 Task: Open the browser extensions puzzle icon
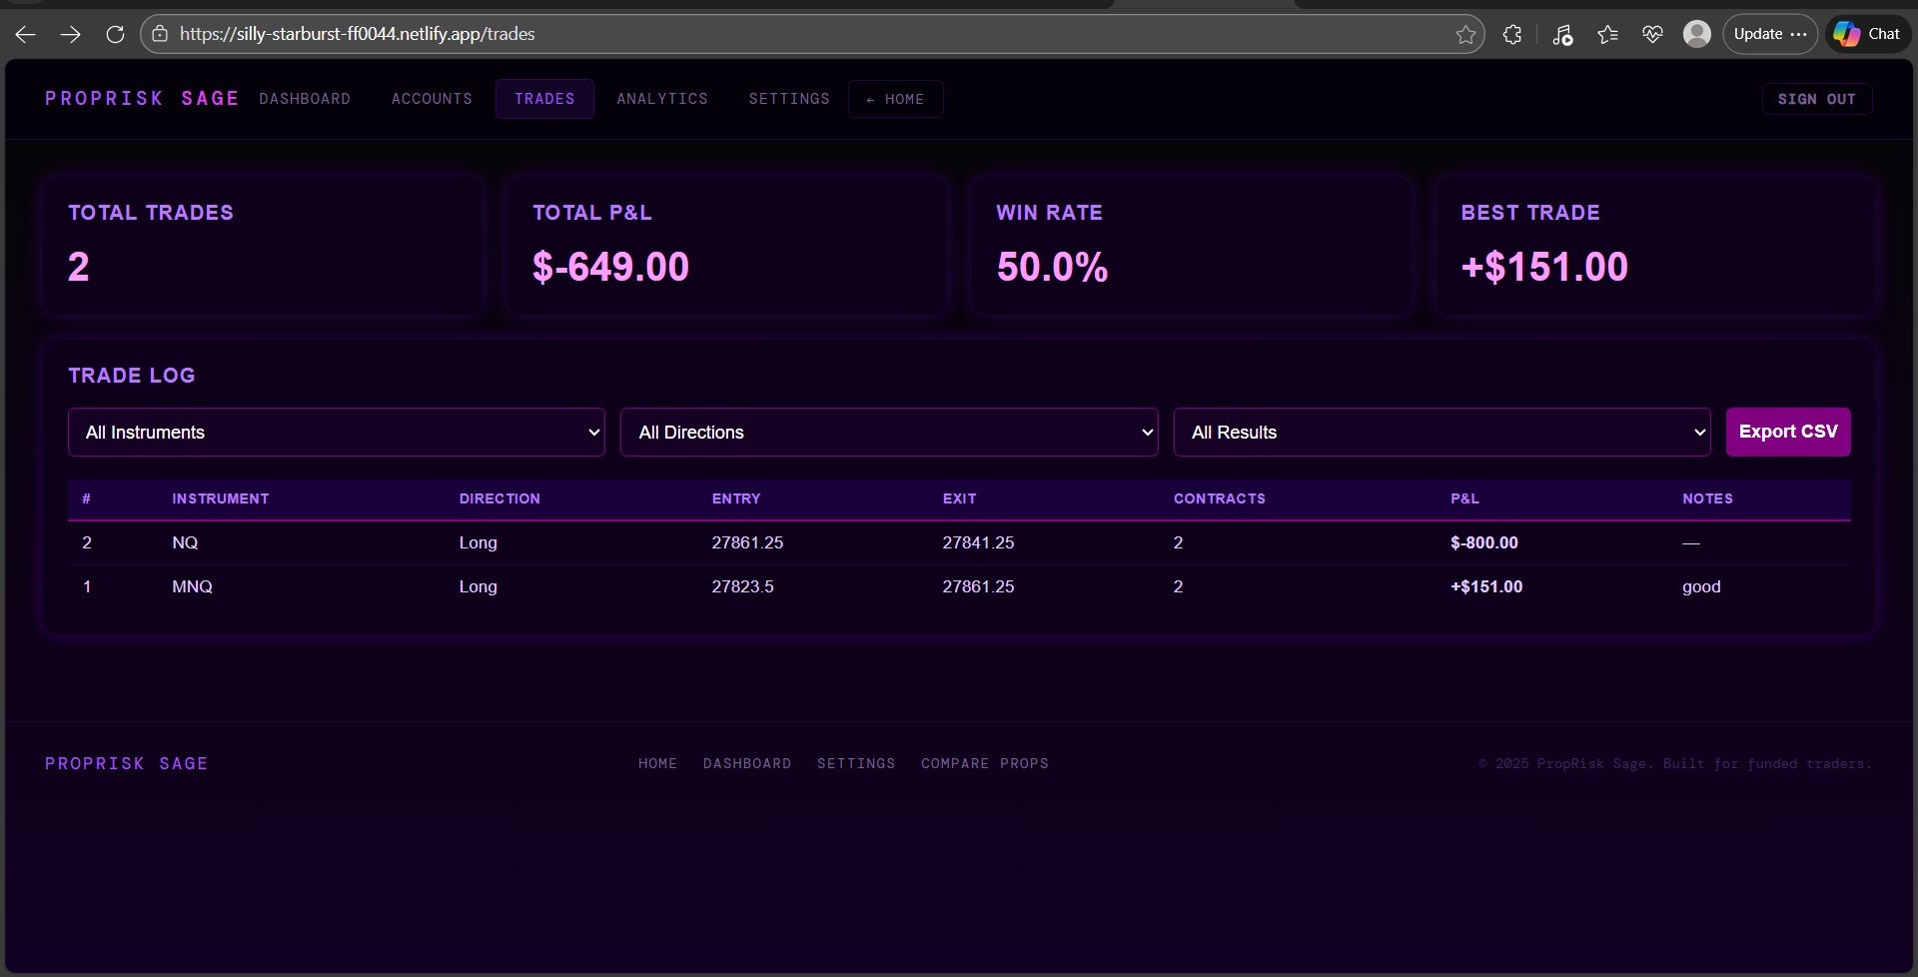pyautogui.click(x=1512, y=35)
